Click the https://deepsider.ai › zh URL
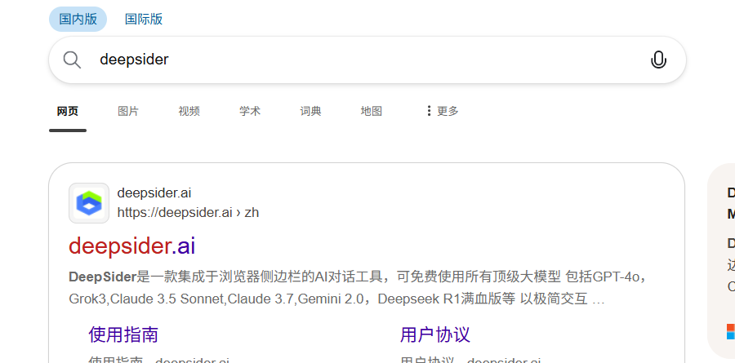 point(188,213)
